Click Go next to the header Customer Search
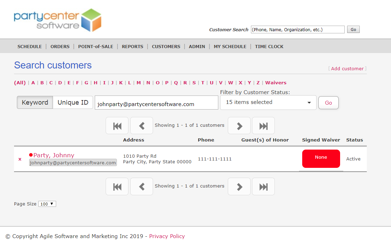 (x=353, y=29)
